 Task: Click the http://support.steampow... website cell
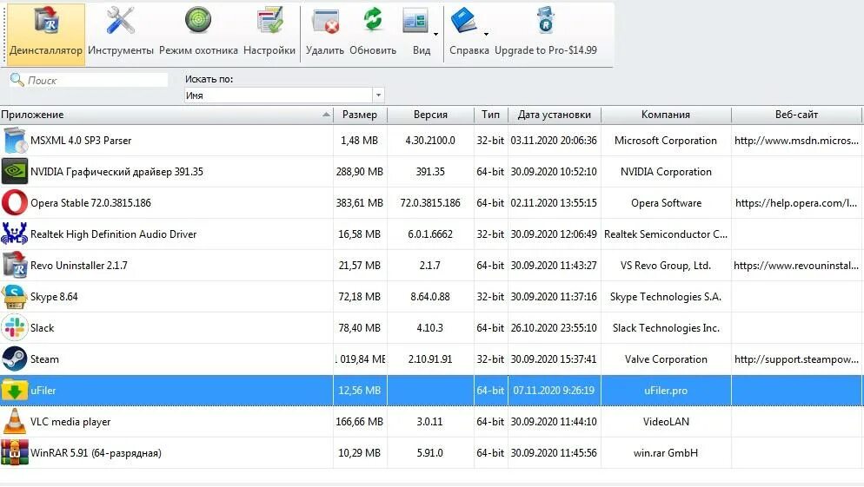[x=796, y=359]
